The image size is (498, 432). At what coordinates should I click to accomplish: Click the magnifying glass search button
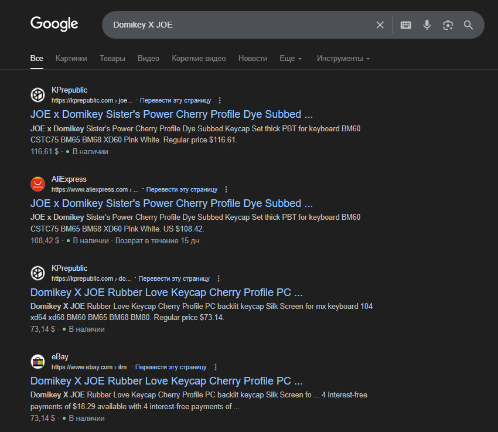468,25
